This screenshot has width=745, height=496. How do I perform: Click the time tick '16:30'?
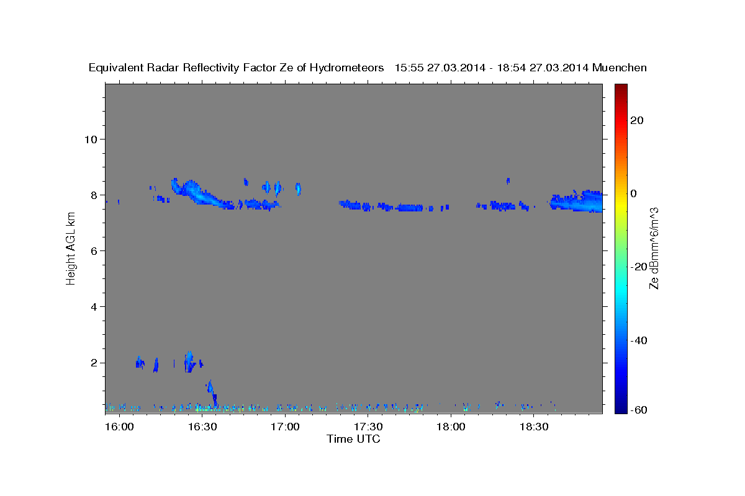pyautogui.click(x=202, y=427)
